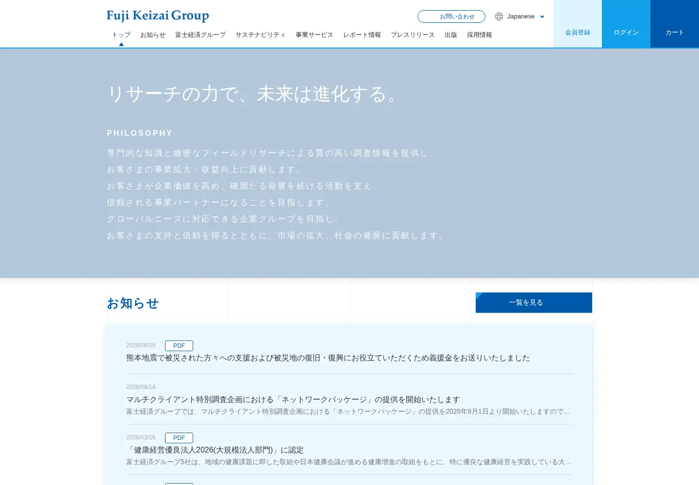Click the お知らせ section heading

(133, 303)
